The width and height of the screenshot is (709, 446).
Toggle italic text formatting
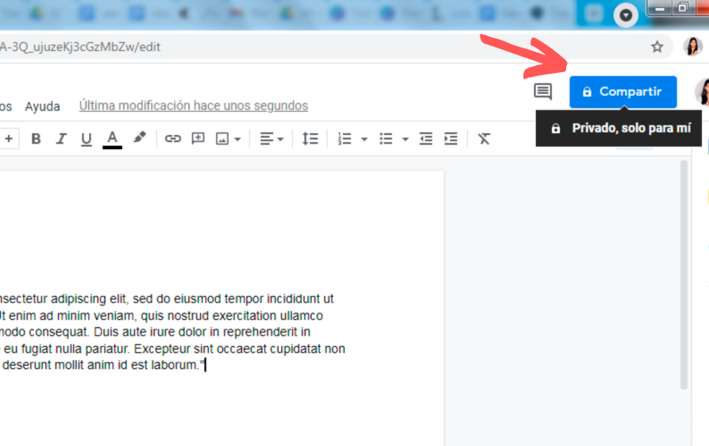pyautogui.click(x=61, y=139)
